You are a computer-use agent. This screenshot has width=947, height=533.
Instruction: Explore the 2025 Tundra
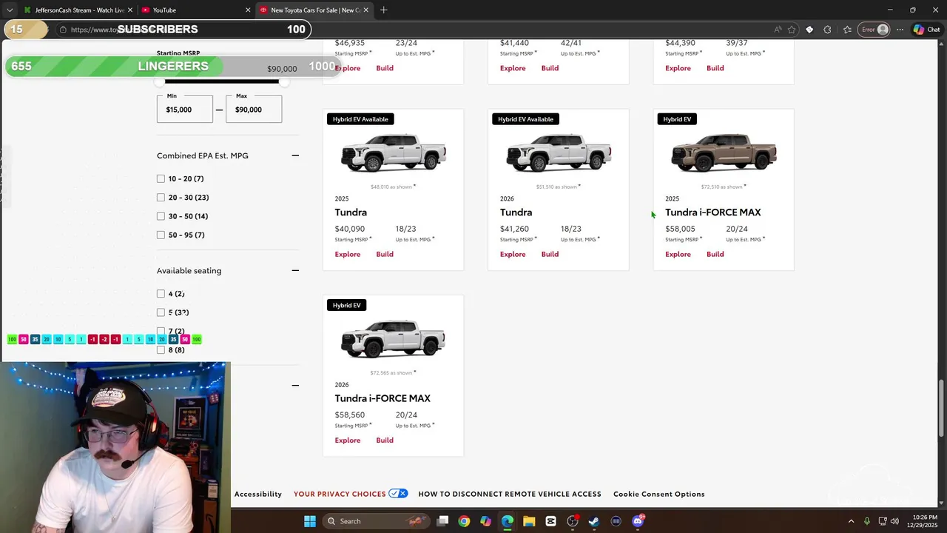coord(348,254)
